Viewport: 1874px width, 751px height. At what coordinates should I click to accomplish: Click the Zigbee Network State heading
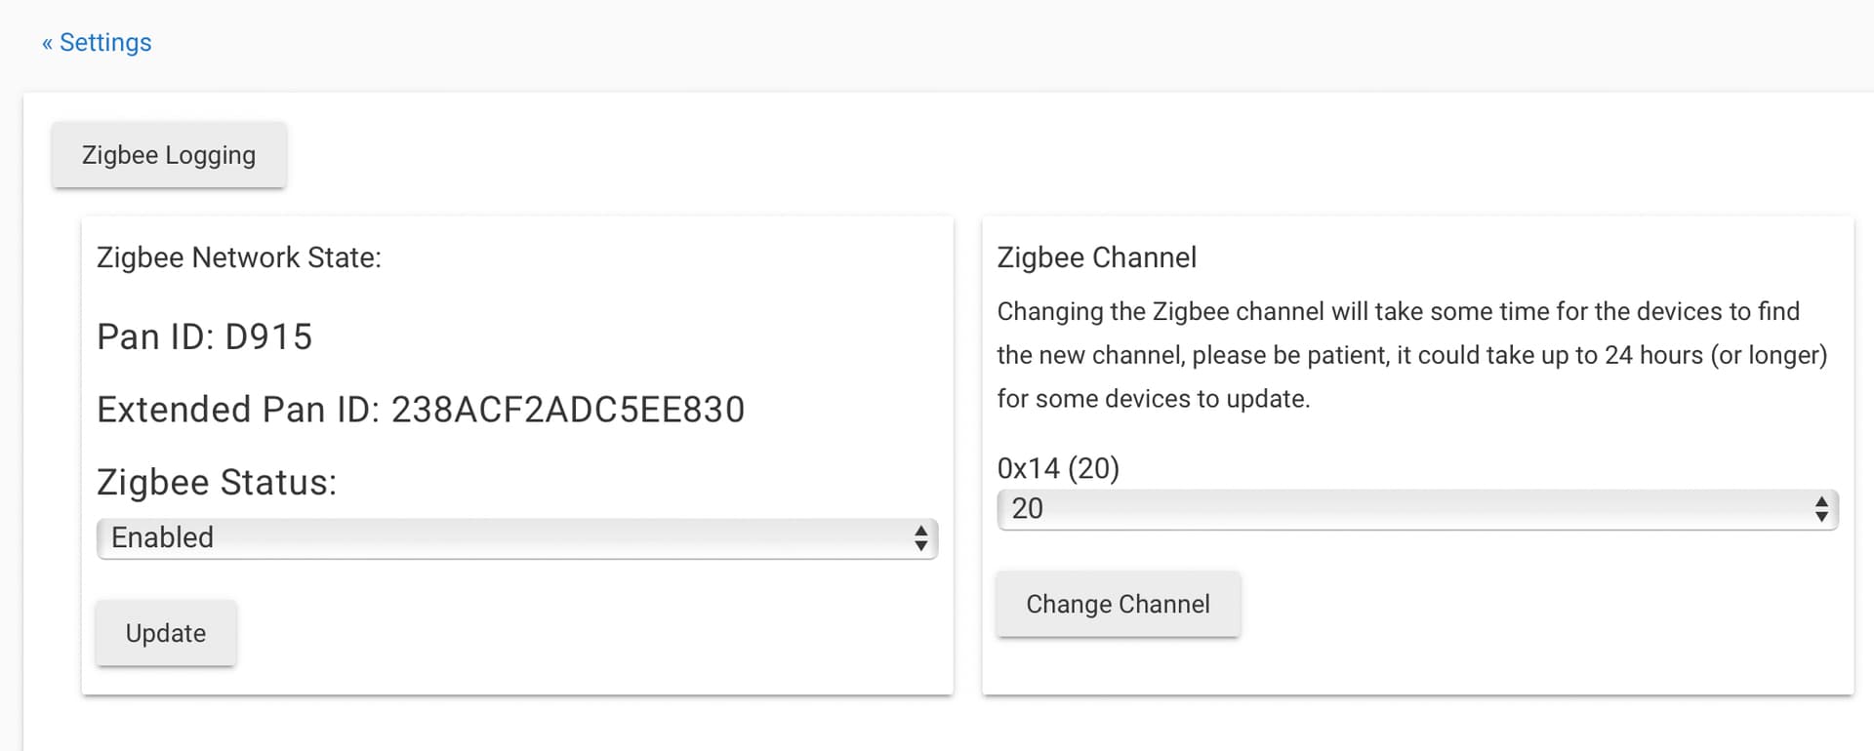(239, 257)
